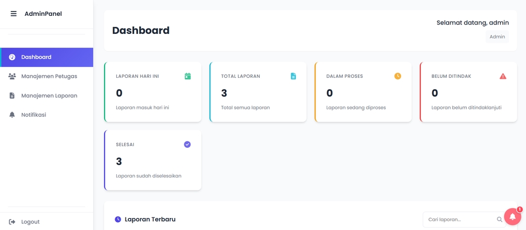Screen dimensions: 526x230
Task: Click the AdminPanel brand title
Action: tap(43, 14)
